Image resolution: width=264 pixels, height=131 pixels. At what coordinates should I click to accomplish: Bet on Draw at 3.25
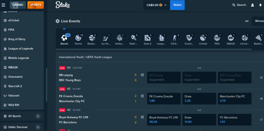click(199, 99)
